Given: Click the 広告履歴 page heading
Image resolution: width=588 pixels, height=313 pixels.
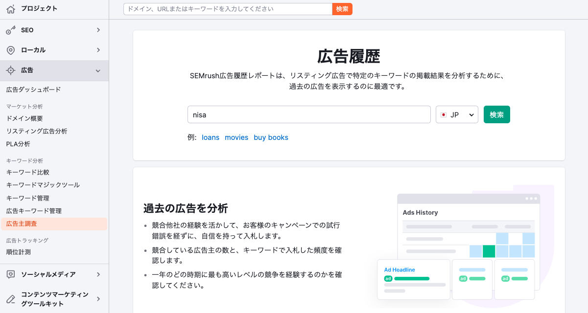Looking at the screenshot, I should pos(349,57).
